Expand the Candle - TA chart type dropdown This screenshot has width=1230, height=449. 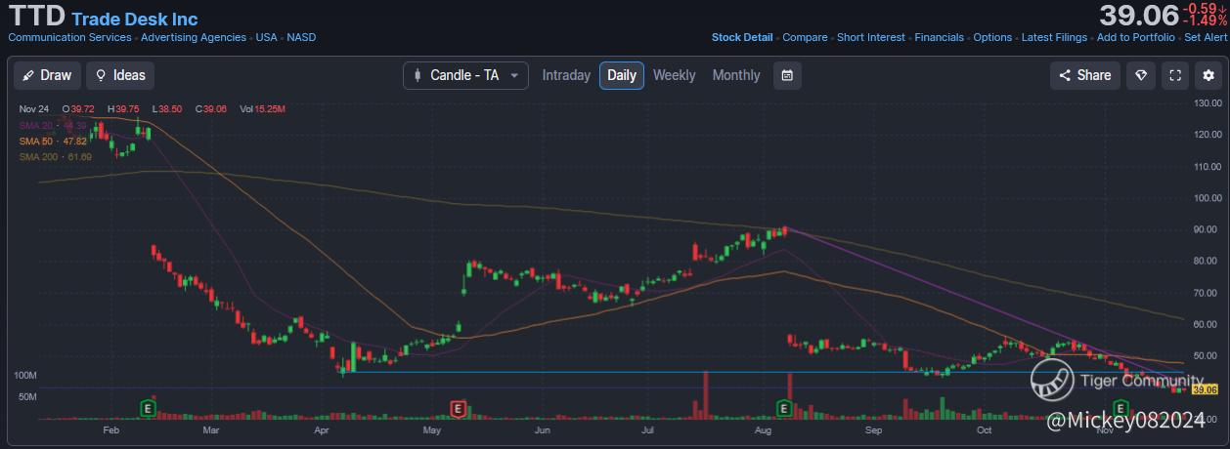tap(465, 75)
